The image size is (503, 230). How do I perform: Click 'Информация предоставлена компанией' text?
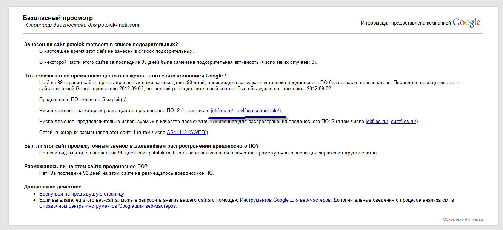pos(406,23)
